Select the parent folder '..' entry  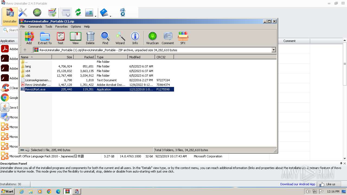pos(97,62)
